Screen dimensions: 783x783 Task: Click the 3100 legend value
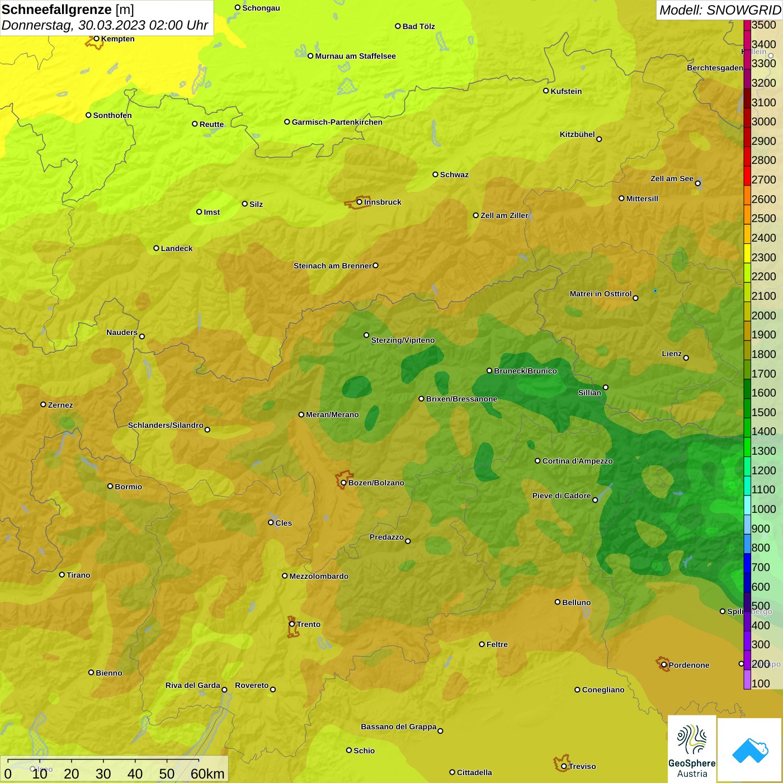pos(764,102)
